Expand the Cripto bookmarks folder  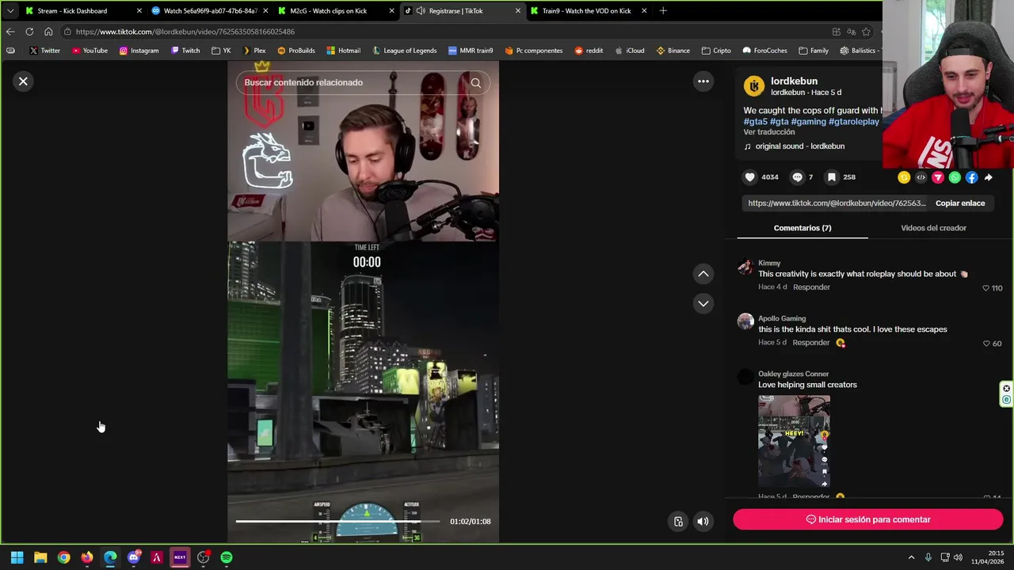716,51
